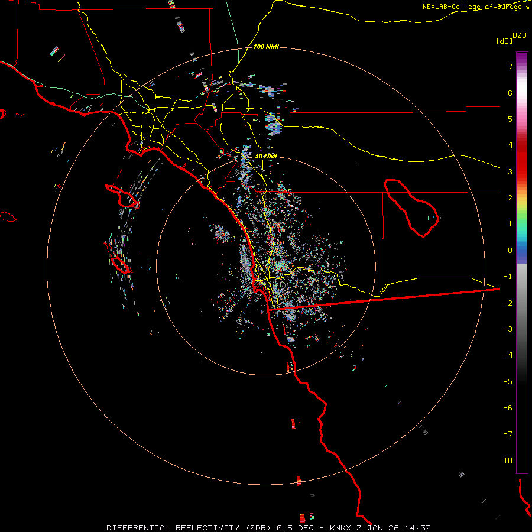The width and height of the screenshot is (532, 532).
Task: Click the "-4" tick label on scale
Action: point(508,355)
